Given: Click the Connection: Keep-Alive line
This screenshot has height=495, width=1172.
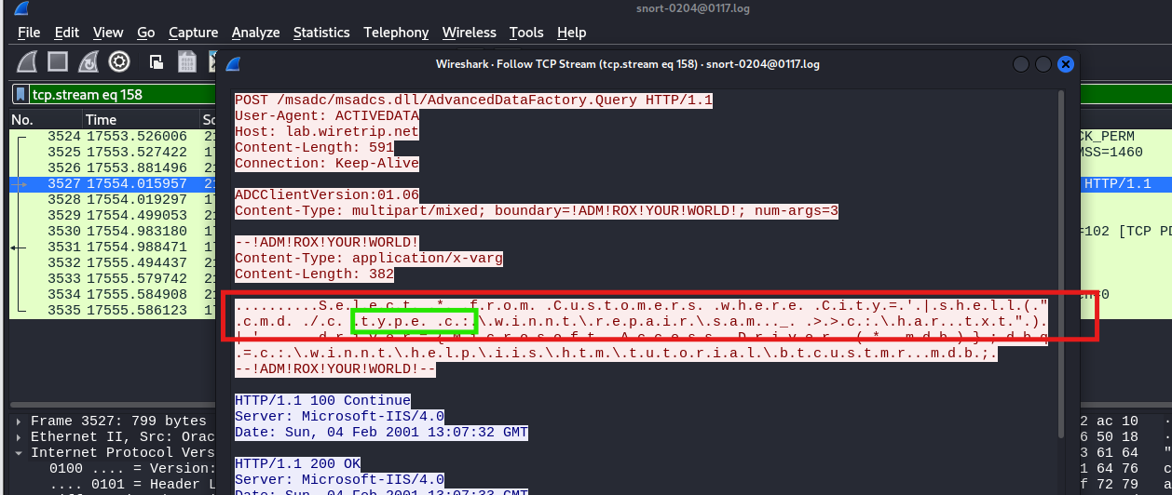Looking at the screenshot, I should pos(327,163).
